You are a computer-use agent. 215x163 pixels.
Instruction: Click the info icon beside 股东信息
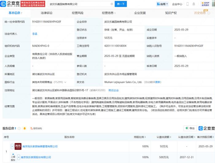19,128
